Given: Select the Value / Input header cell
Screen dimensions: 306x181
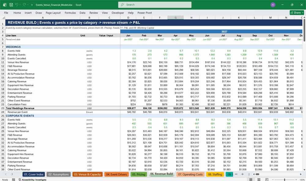Looking at the screenshot, I should click(106, 35).
